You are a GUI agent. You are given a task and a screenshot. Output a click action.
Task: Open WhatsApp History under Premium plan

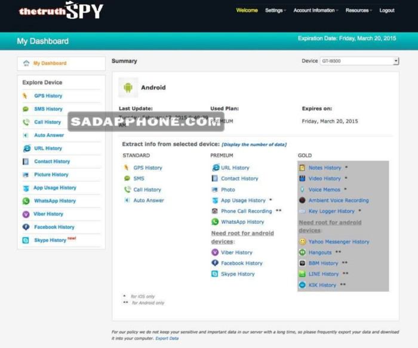[242, 221]
